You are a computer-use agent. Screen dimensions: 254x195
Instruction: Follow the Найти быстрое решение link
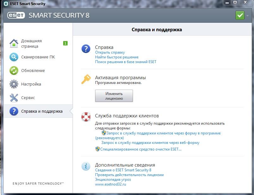[117, 57]
